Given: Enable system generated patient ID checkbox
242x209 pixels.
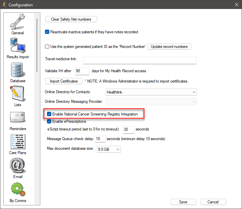Looking at the screenshot, I should (x=47, y=47).
